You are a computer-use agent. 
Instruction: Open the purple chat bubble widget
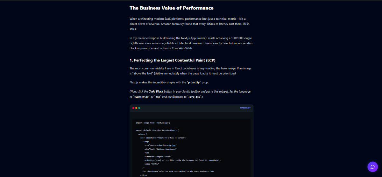[x=372, y=166]
